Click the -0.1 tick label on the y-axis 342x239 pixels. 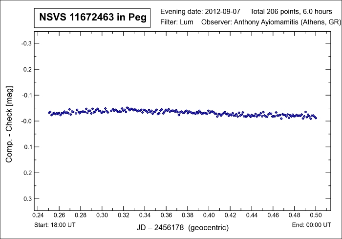[x=27, y=95]
